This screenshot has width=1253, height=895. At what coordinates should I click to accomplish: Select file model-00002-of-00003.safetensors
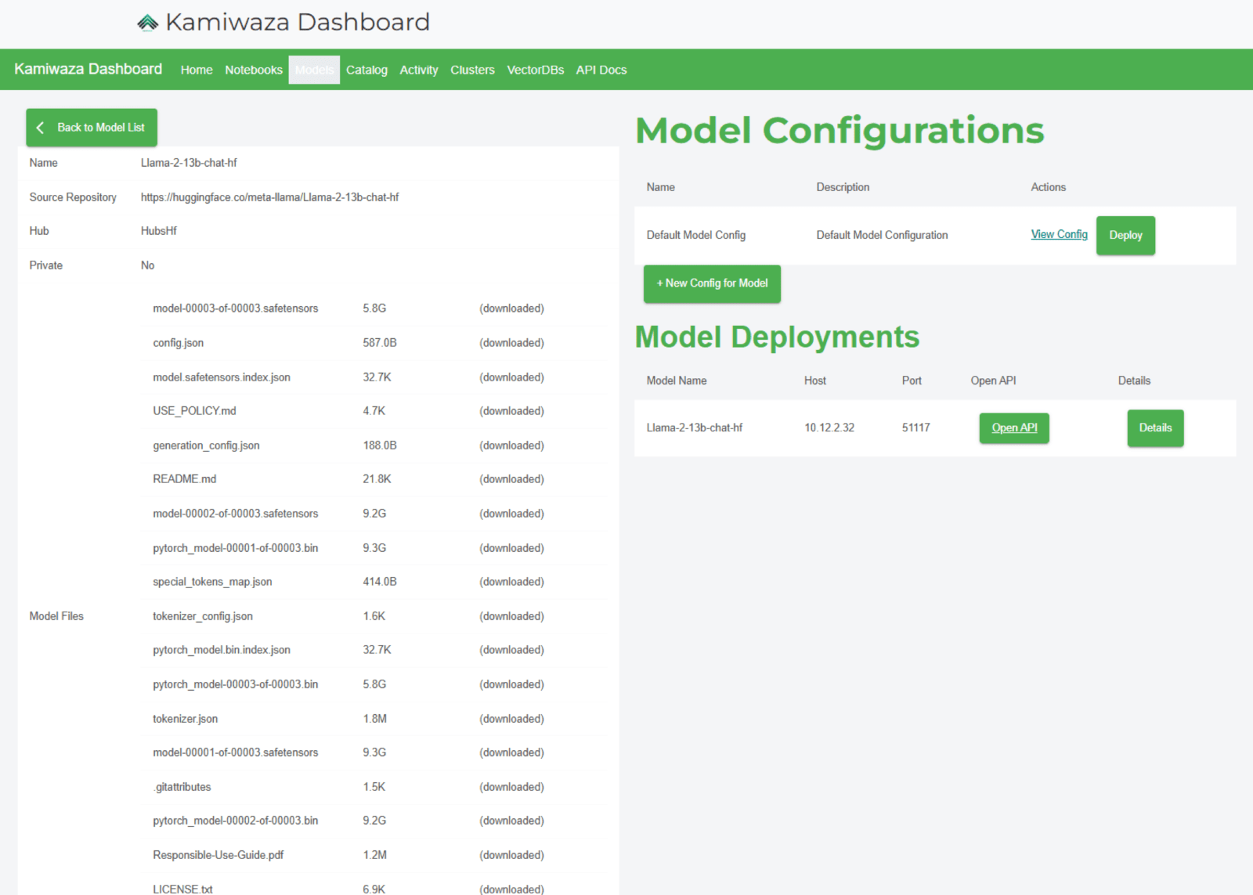click(236, 514)
